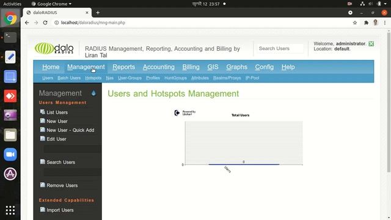Open the red AnyDesk icon in the dock

pos(10,96)
